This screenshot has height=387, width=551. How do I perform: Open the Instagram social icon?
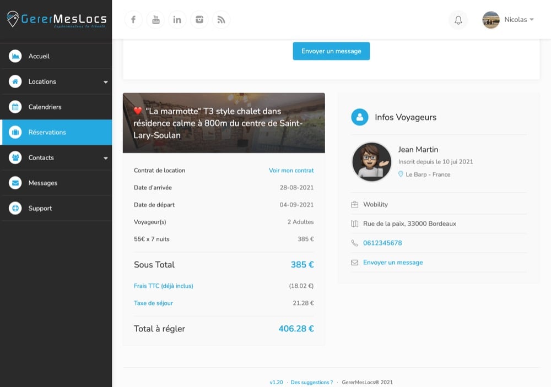[199, 20]
